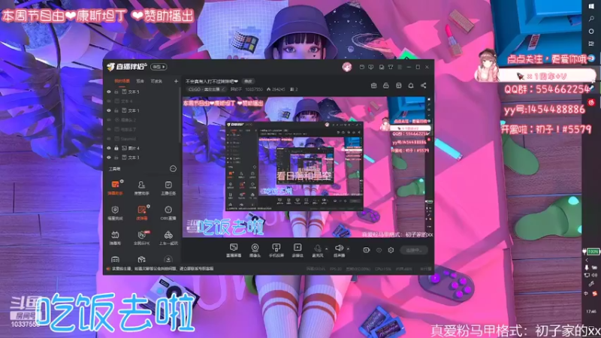
Task: Select the Steamid source row
Action: click(142, 139)
